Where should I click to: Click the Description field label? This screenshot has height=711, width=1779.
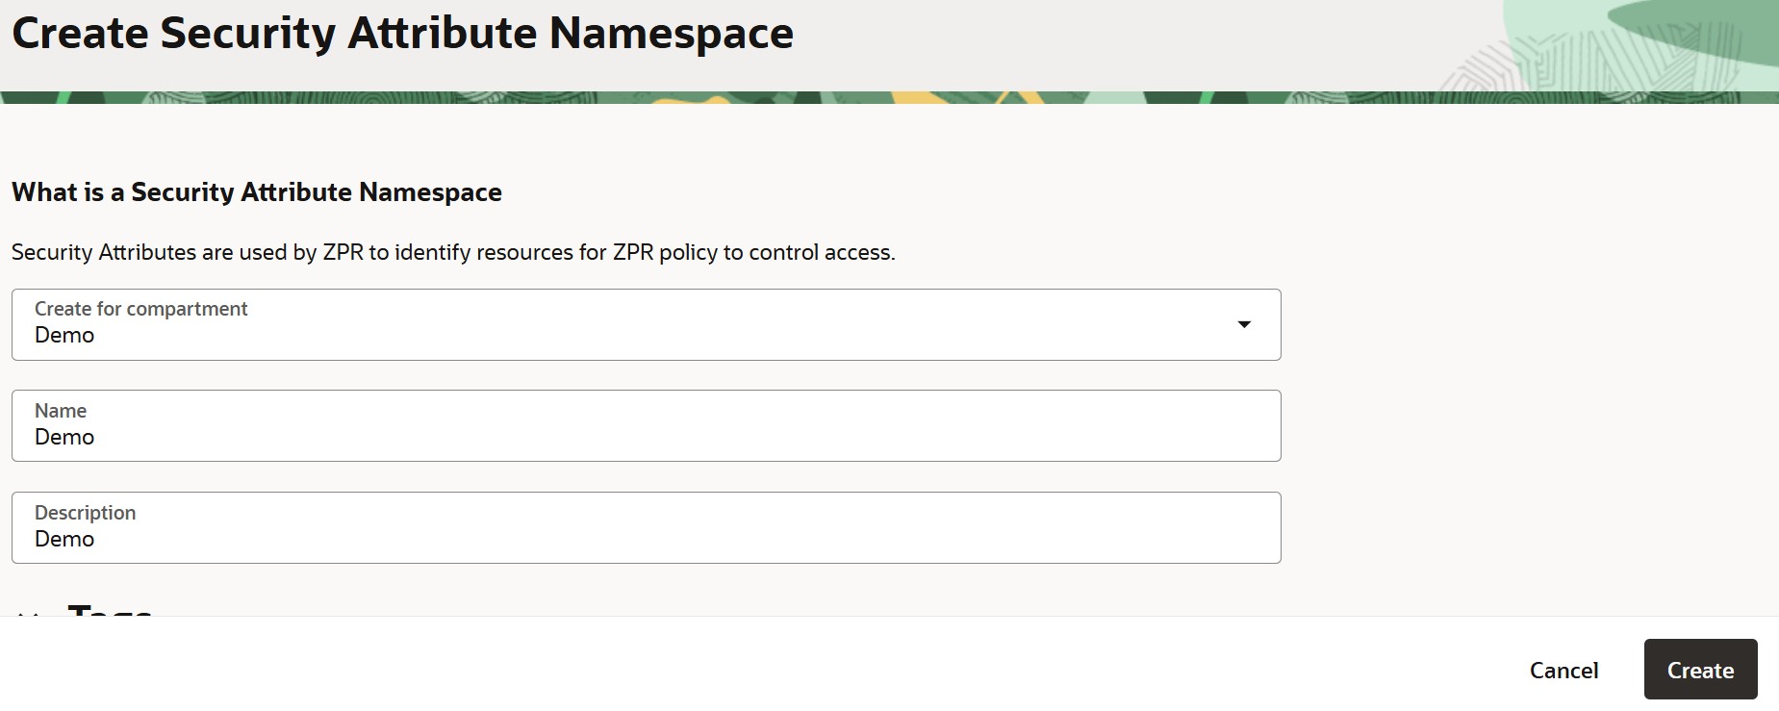pos(86,513)
